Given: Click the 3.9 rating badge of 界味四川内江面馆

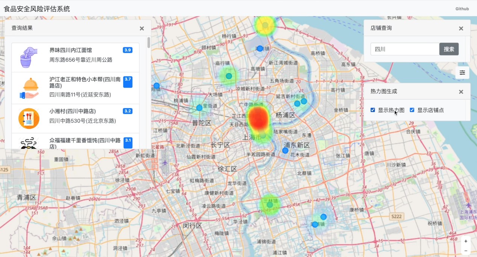Looking at the screenshot, I should (x=127, y=50).
